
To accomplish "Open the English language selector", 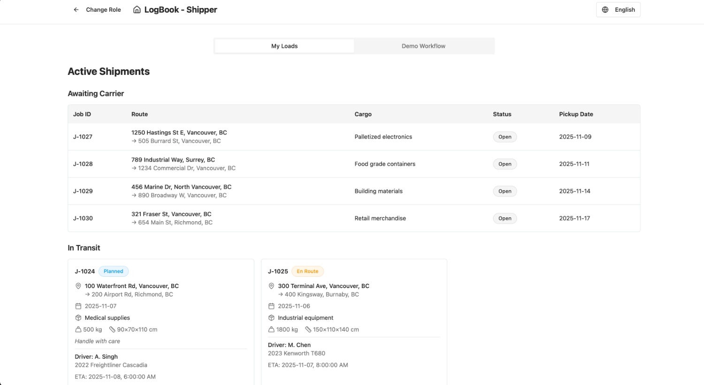I will tap(618, 10).
